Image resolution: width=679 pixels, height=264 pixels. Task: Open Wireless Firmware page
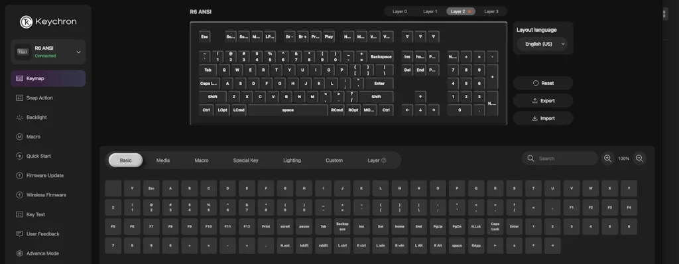(x=48, y=195)
